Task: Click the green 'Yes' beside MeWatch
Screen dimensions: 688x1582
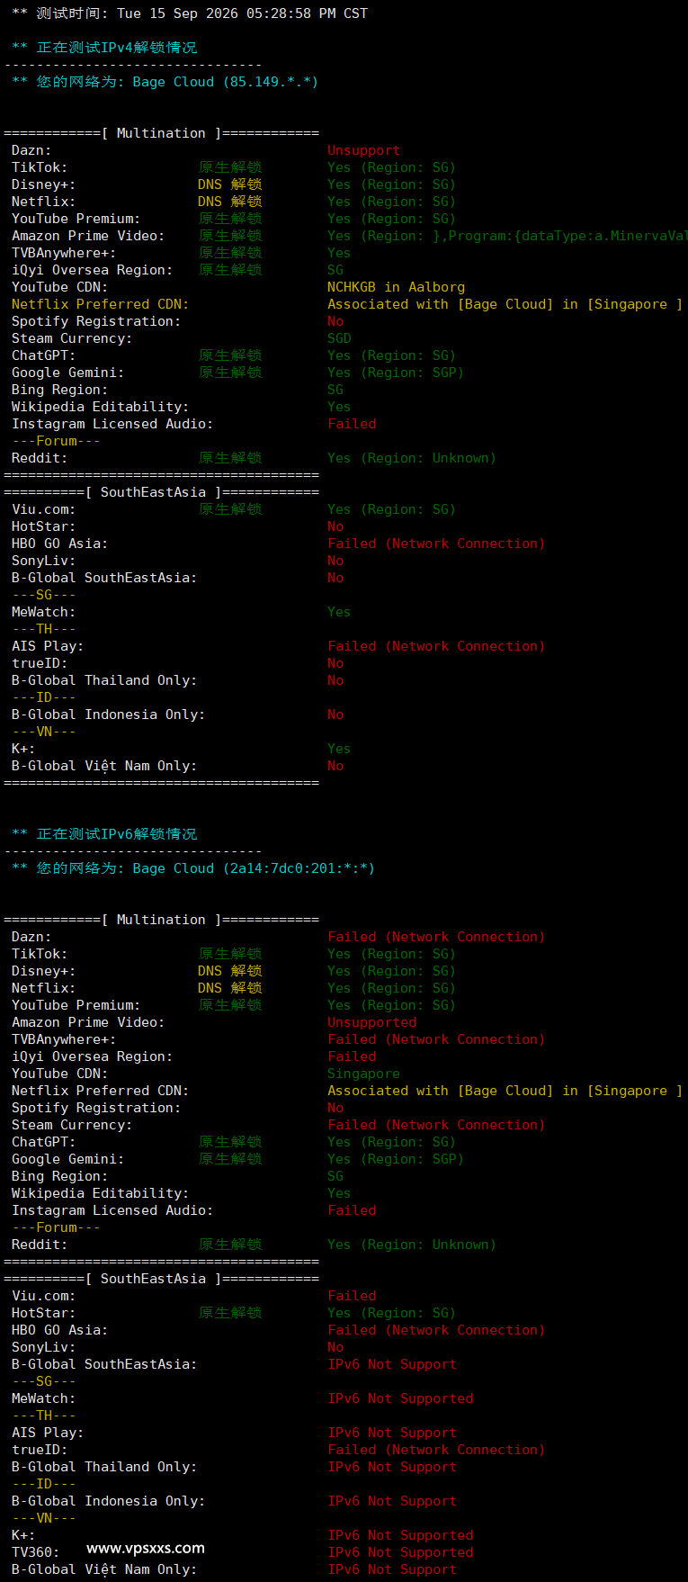Action: pyautogui.click(x=339, y=612)
